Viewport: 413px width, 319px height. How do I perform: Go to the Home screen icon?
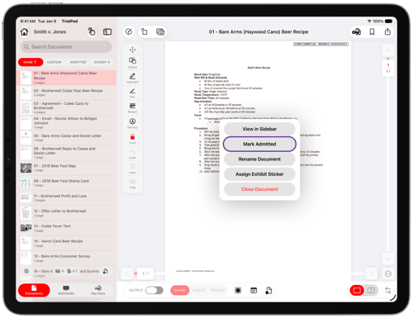(25, 32)
